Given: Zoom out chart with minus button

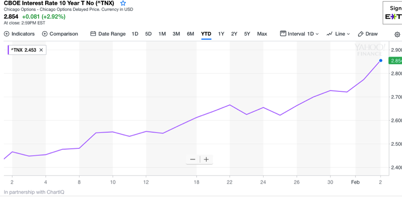Looking at the screenshot, I should (x=193, y=160).
